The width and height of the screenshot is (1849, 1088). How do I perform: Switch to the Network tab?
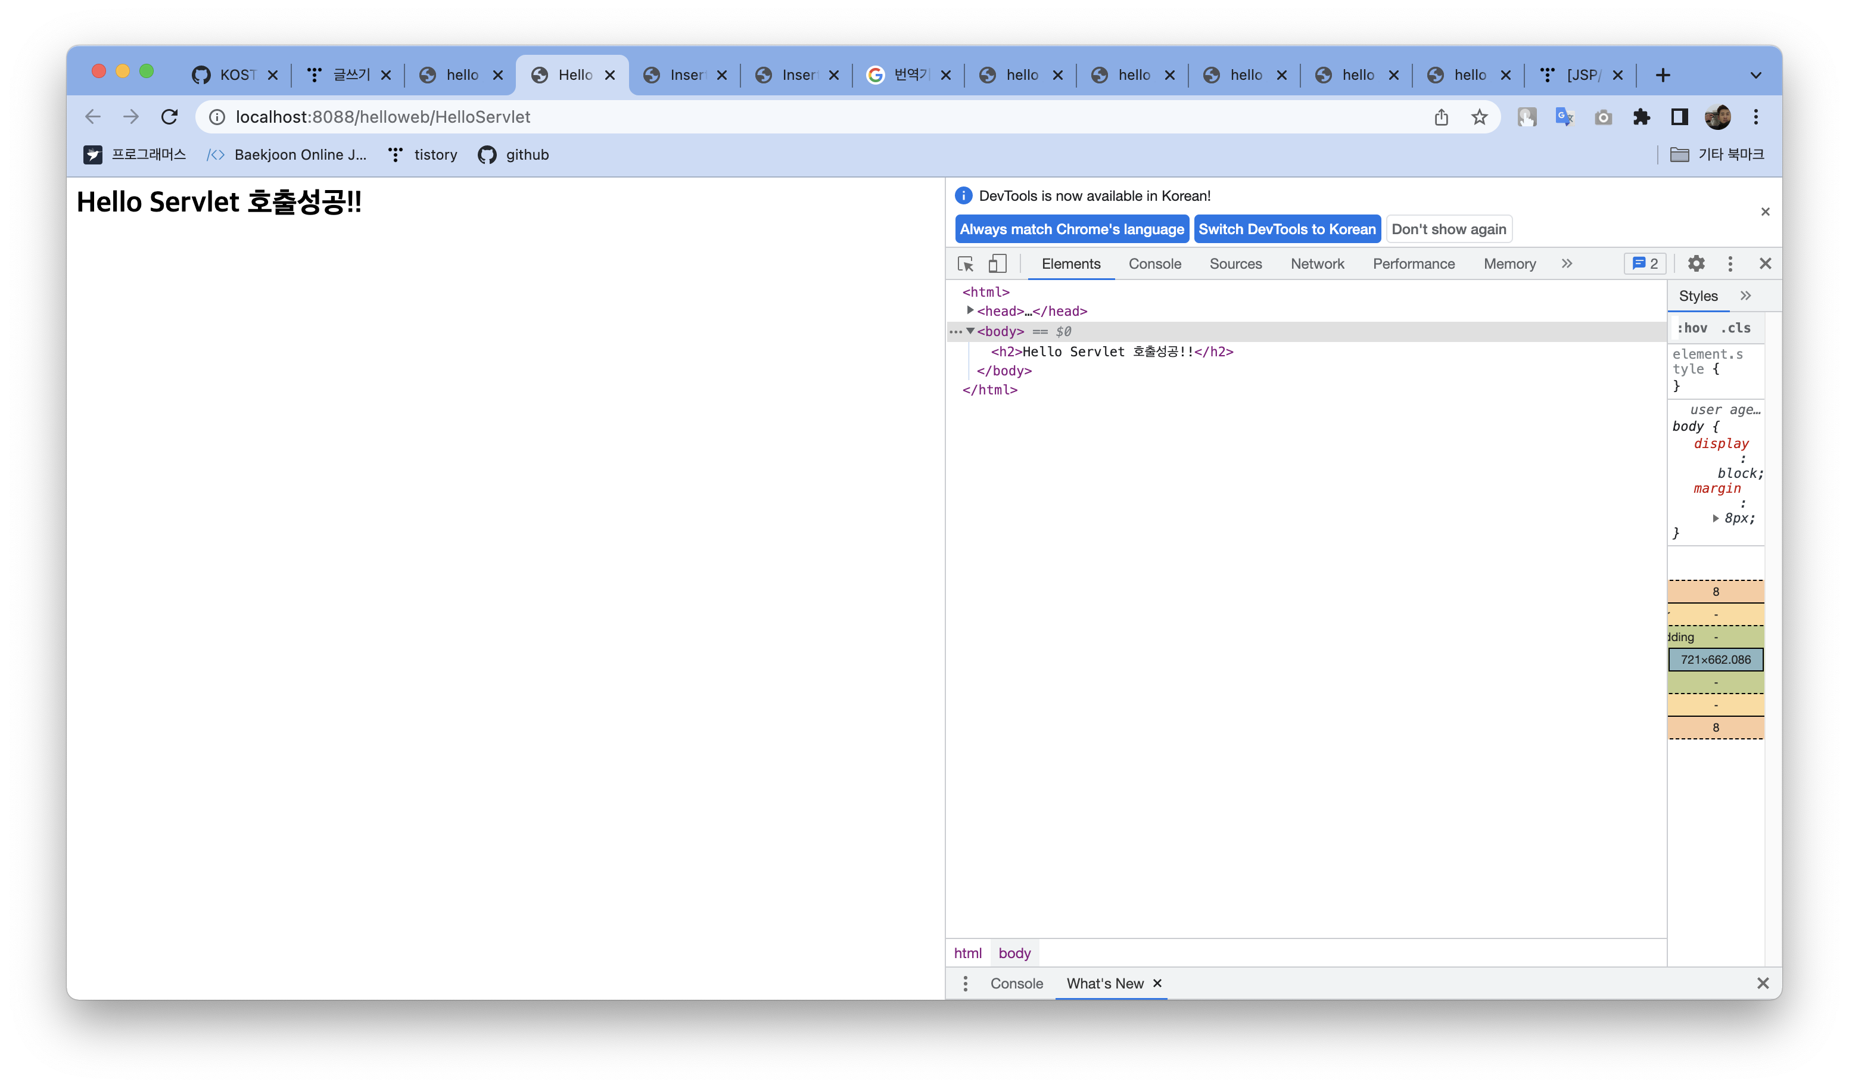1317,263
